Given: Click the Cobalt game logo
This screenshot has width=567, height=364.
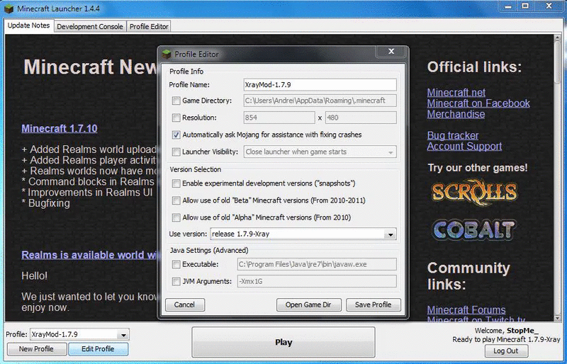Looking at the screenshot, I should click(x=474, y=230).
